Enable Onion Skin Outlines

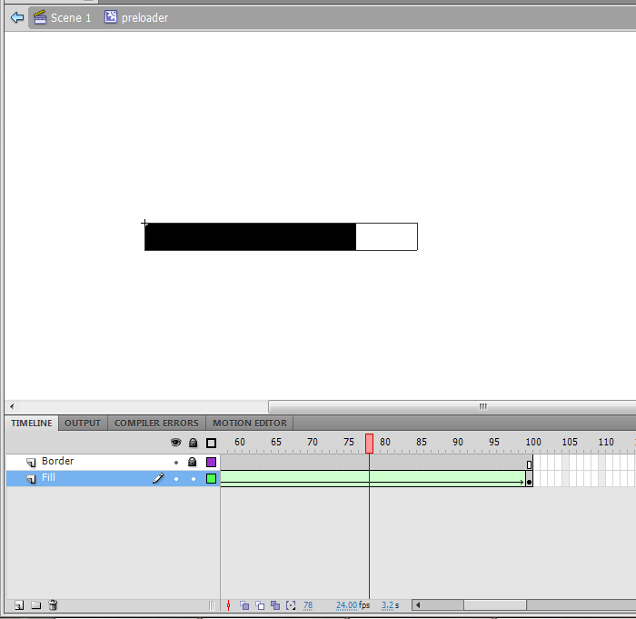[x=260, y=605]
